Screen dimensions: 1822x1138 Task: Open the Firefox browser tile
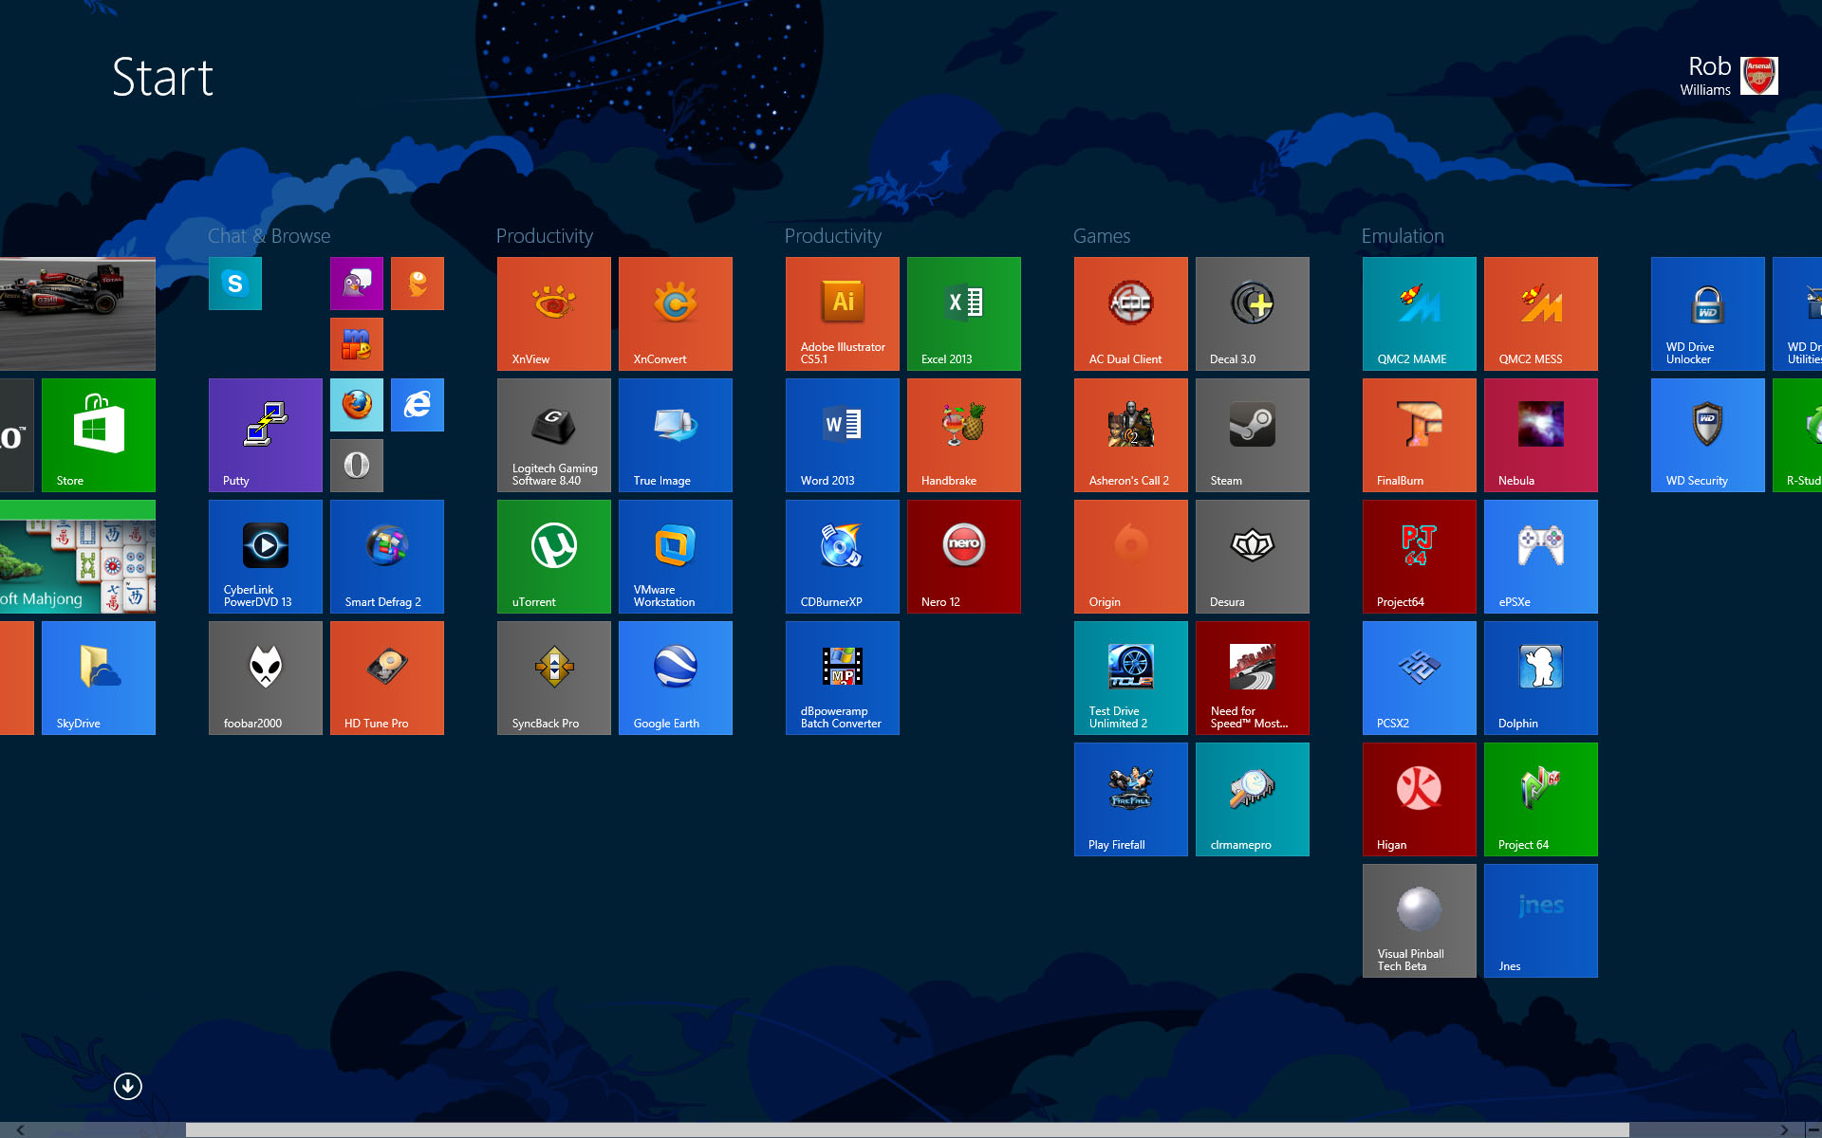click(357, 405)
